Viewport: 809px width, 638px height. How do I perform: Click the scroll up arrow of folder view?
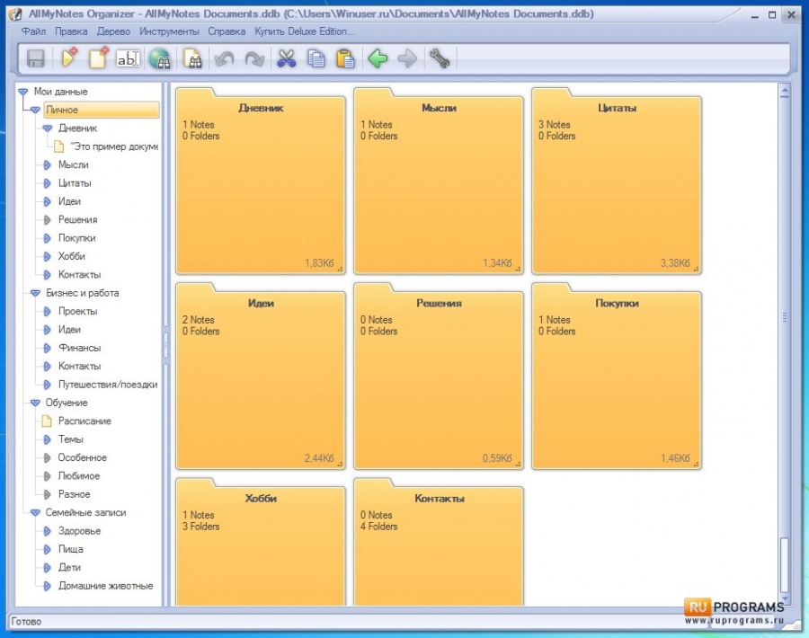click(x=785, y=93)
